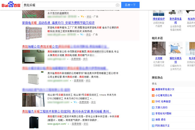Image resolution: width=195 pixels, height=130 pixels.
Task: Open the 家庭电采暖 ad result title
Action: 58,23
